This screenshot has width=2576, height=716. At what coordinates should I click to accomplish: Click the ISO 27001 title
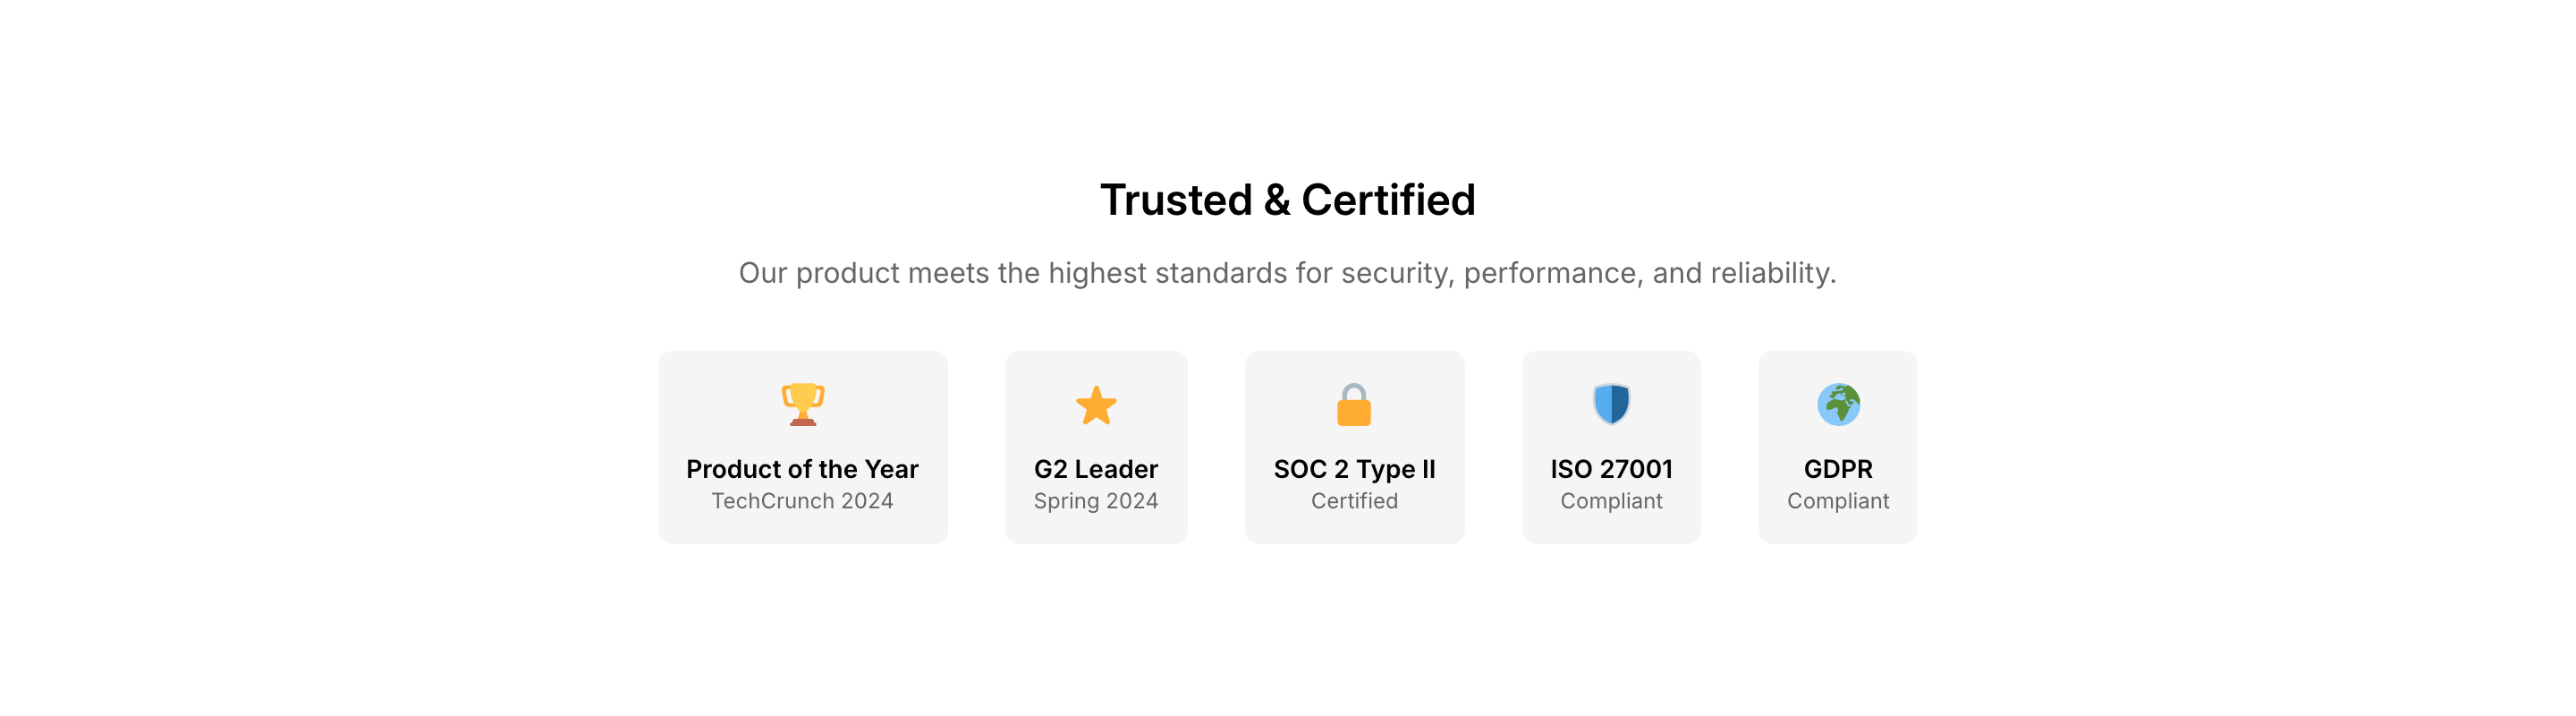click(x=1611, y=469)
